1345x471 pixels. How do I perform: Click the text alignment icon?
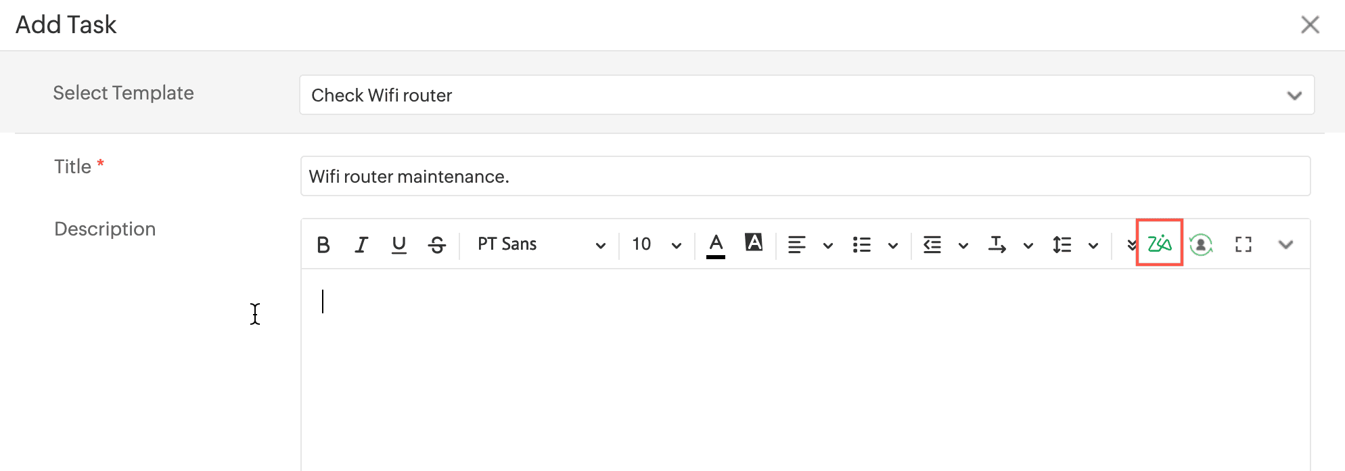tap(797, 244)
